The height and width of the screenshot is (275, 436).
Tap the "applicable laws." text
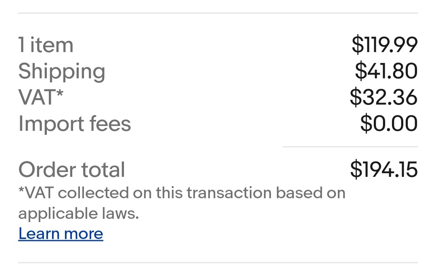tap(79, 213)
